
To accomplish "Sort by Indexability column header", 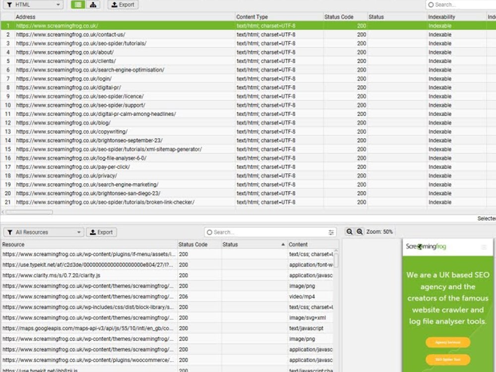I will click(x=456, y=17).
